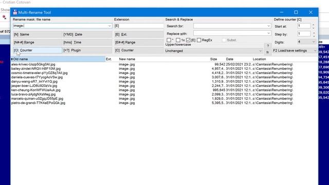Insert the [N#-#] Range placeholder
329x185 pixels.
click(38, 42)
